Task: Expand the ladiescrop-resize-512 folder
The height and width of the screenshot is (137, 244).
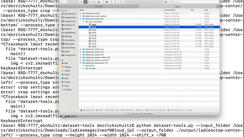Action: (80, 52)
